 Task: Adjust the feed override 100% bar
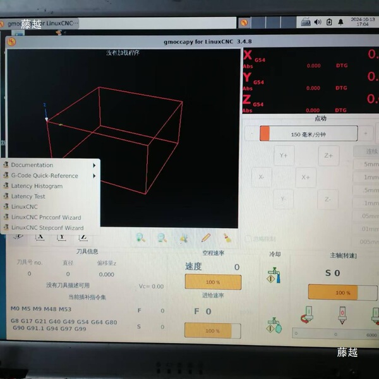click(212, 330)
